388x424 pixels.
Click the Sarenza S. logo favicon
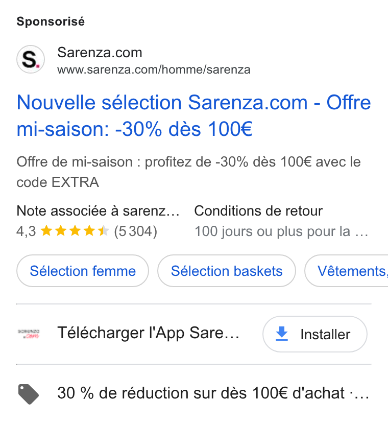coord(31,59)
